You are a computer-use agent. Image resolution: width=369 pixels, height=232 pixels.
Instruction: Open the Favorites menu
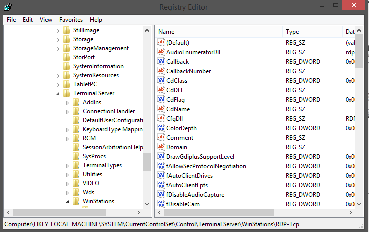71,20
